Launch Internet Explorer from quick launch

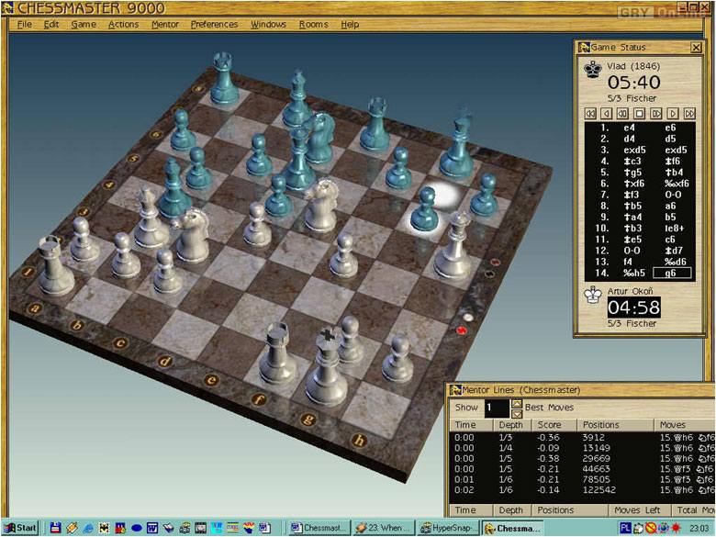[88, 528]
